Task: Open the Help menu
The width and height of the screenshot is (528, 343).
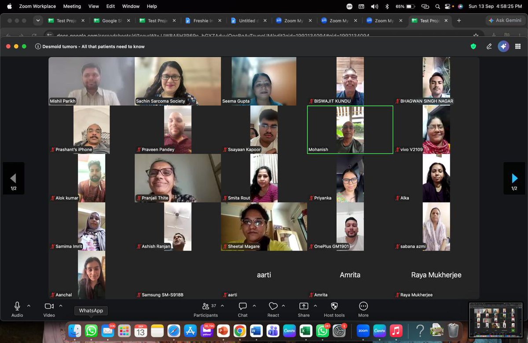Action: point(152,7)
